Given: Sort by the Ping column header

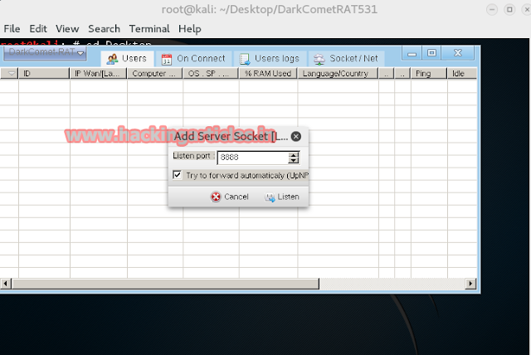Looking at the screenshot, I should (429, 74).
